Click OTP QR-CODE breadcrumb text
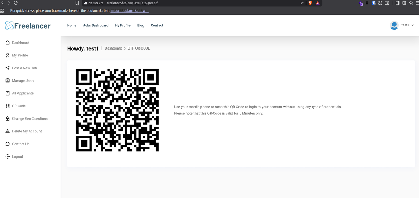 click(x=139, y=48)
